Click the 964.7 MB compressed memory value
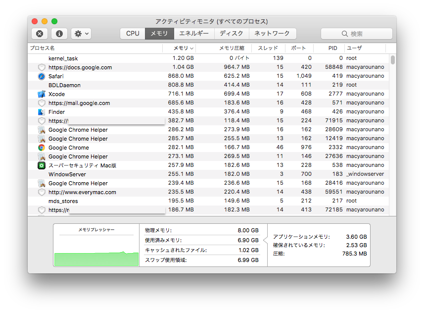 point(236,67)
